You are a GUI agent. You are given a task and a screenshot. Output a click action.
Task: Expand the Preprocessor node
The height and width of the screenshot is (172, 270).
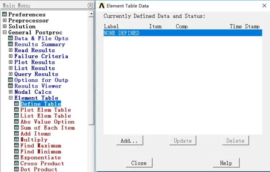[x=4, y=20]
